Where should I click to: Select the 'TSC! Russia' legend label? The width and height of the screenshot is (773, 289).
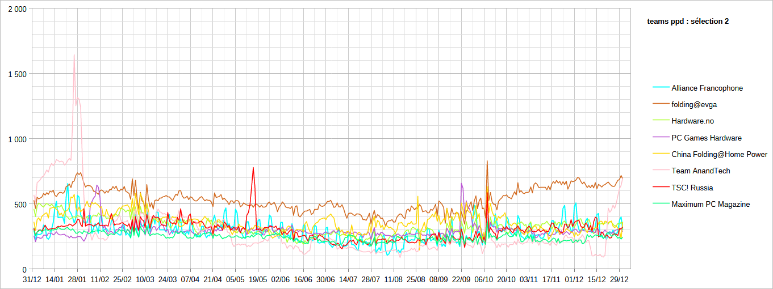coord(692,188)
